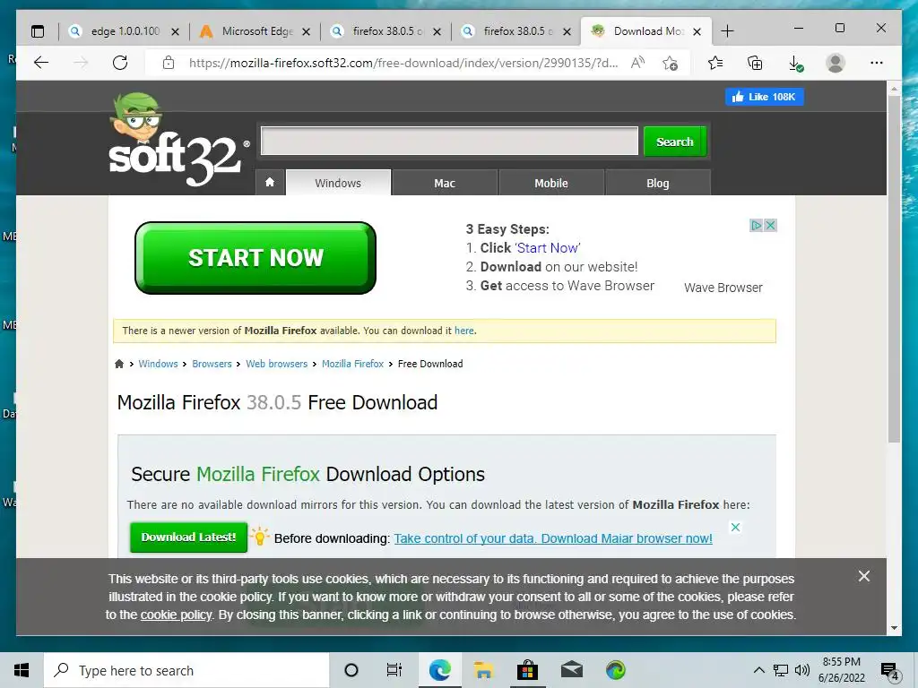Open the Blog tab
Viewport: 918px width, 688px height.
point(657,183)
